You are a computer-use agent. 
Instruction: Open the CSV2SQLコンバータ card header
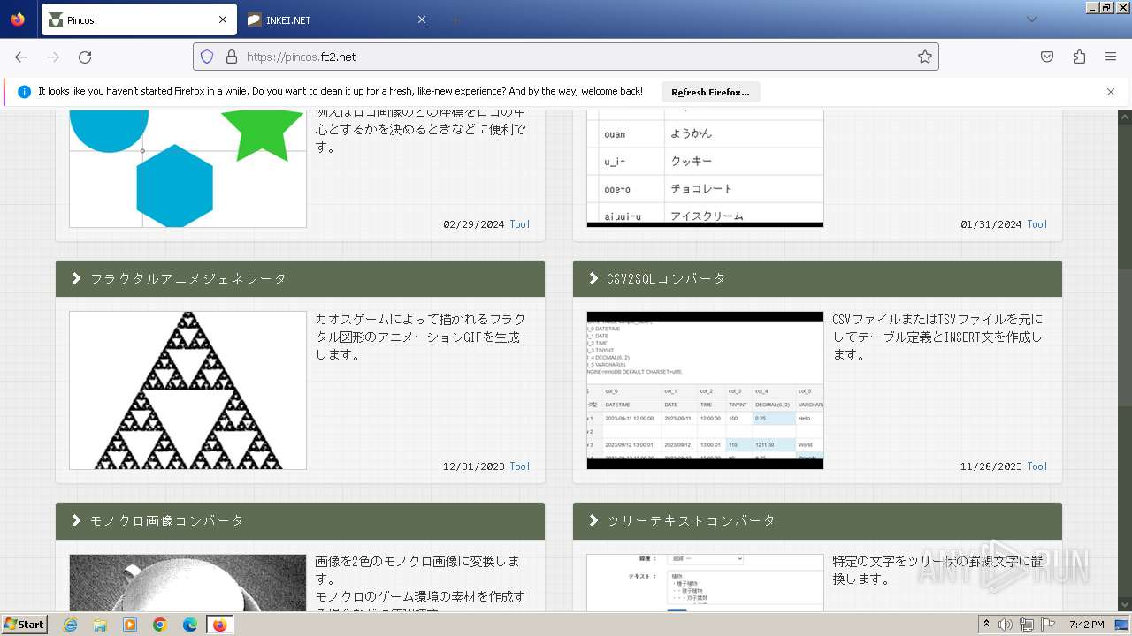point(817,278)
